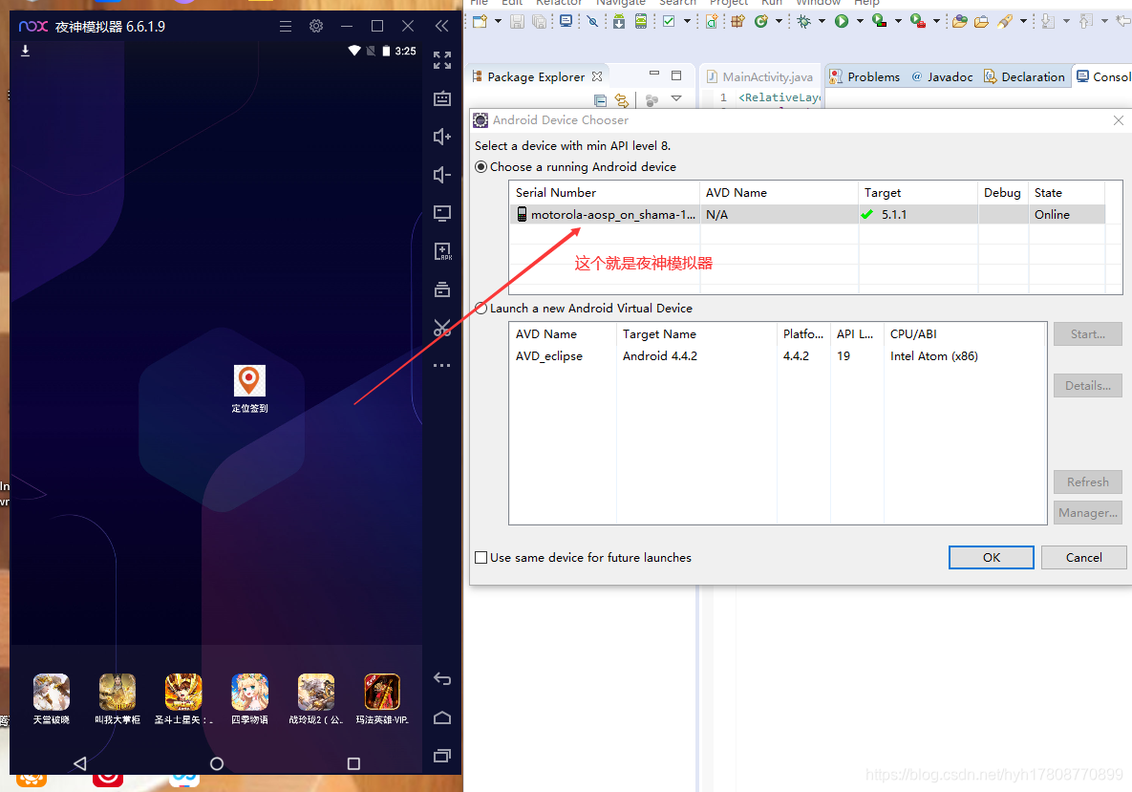1132x792 pixels.
Task: Open more tools ellipsis in Nox sidebar
Action: [x=442, y=365]
